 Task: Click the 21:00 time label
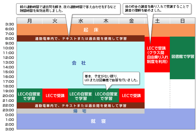[x=9, y=101]
